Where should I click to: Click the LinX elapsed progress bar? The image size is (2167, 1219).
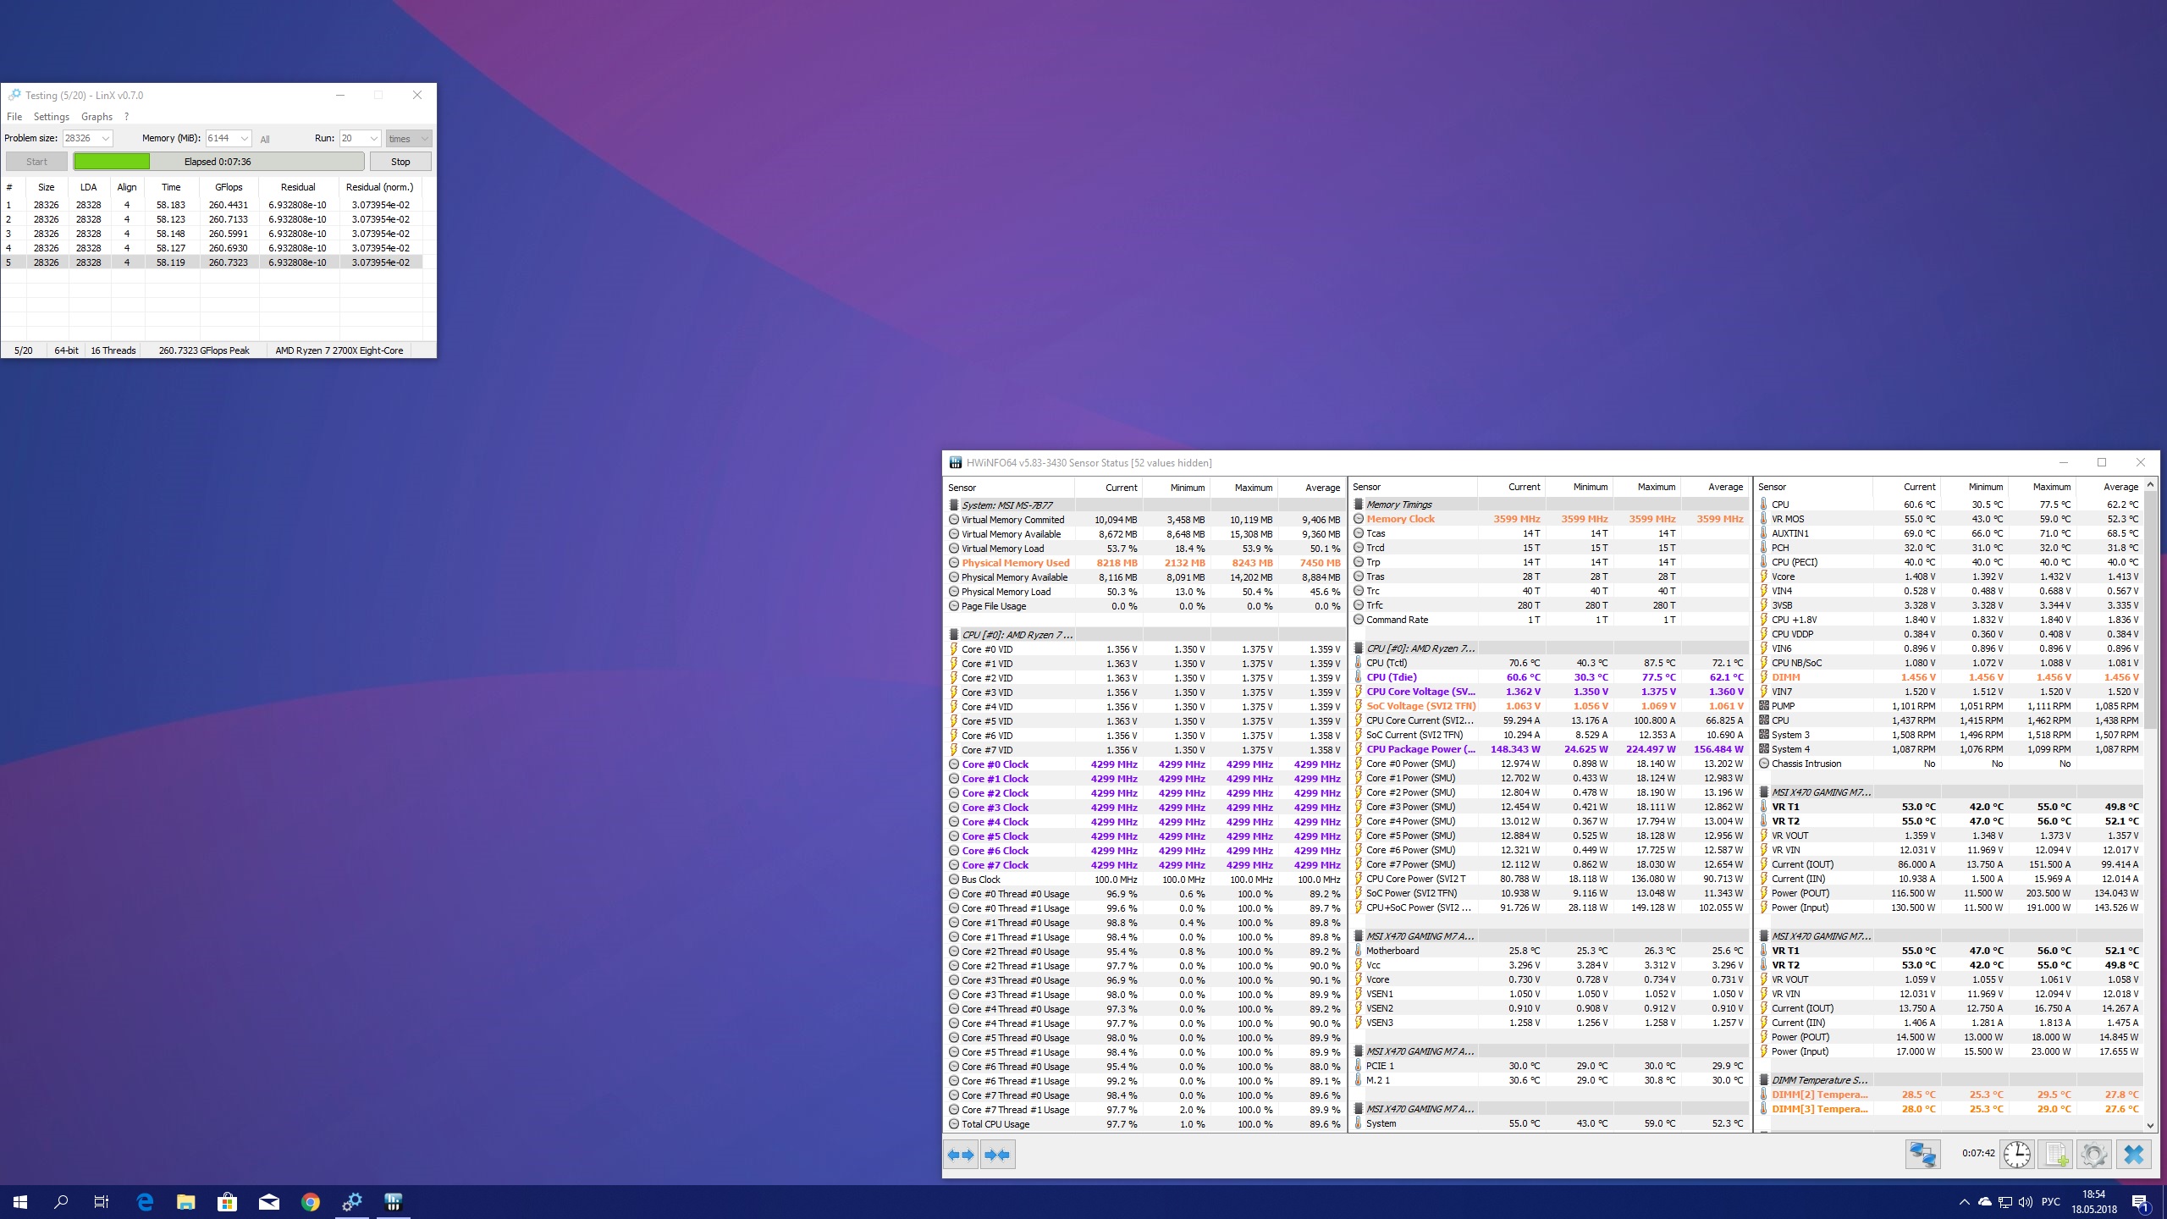click(x=218, y=161)
